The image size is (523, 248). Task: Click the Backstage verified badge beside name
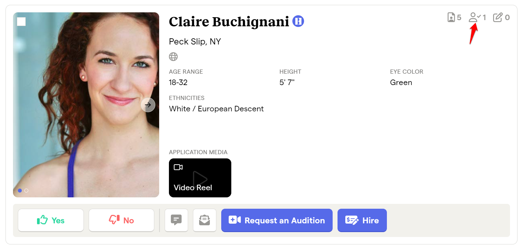click(x=298, y=21)
